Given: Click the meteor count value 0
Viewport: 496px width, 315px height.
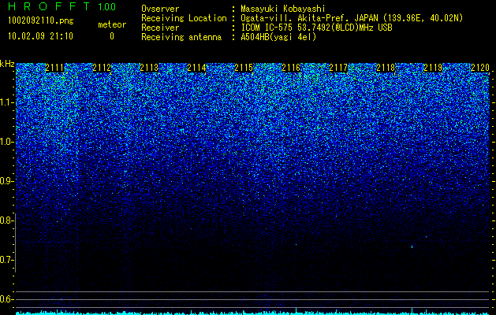Looking at the screenshot, I should pyautogui.click(x=112, y=36).
